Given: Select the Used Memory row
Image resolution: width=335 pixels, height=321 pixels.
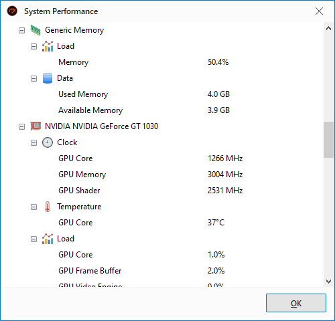Looking at the screenshot, I should 162,94.
